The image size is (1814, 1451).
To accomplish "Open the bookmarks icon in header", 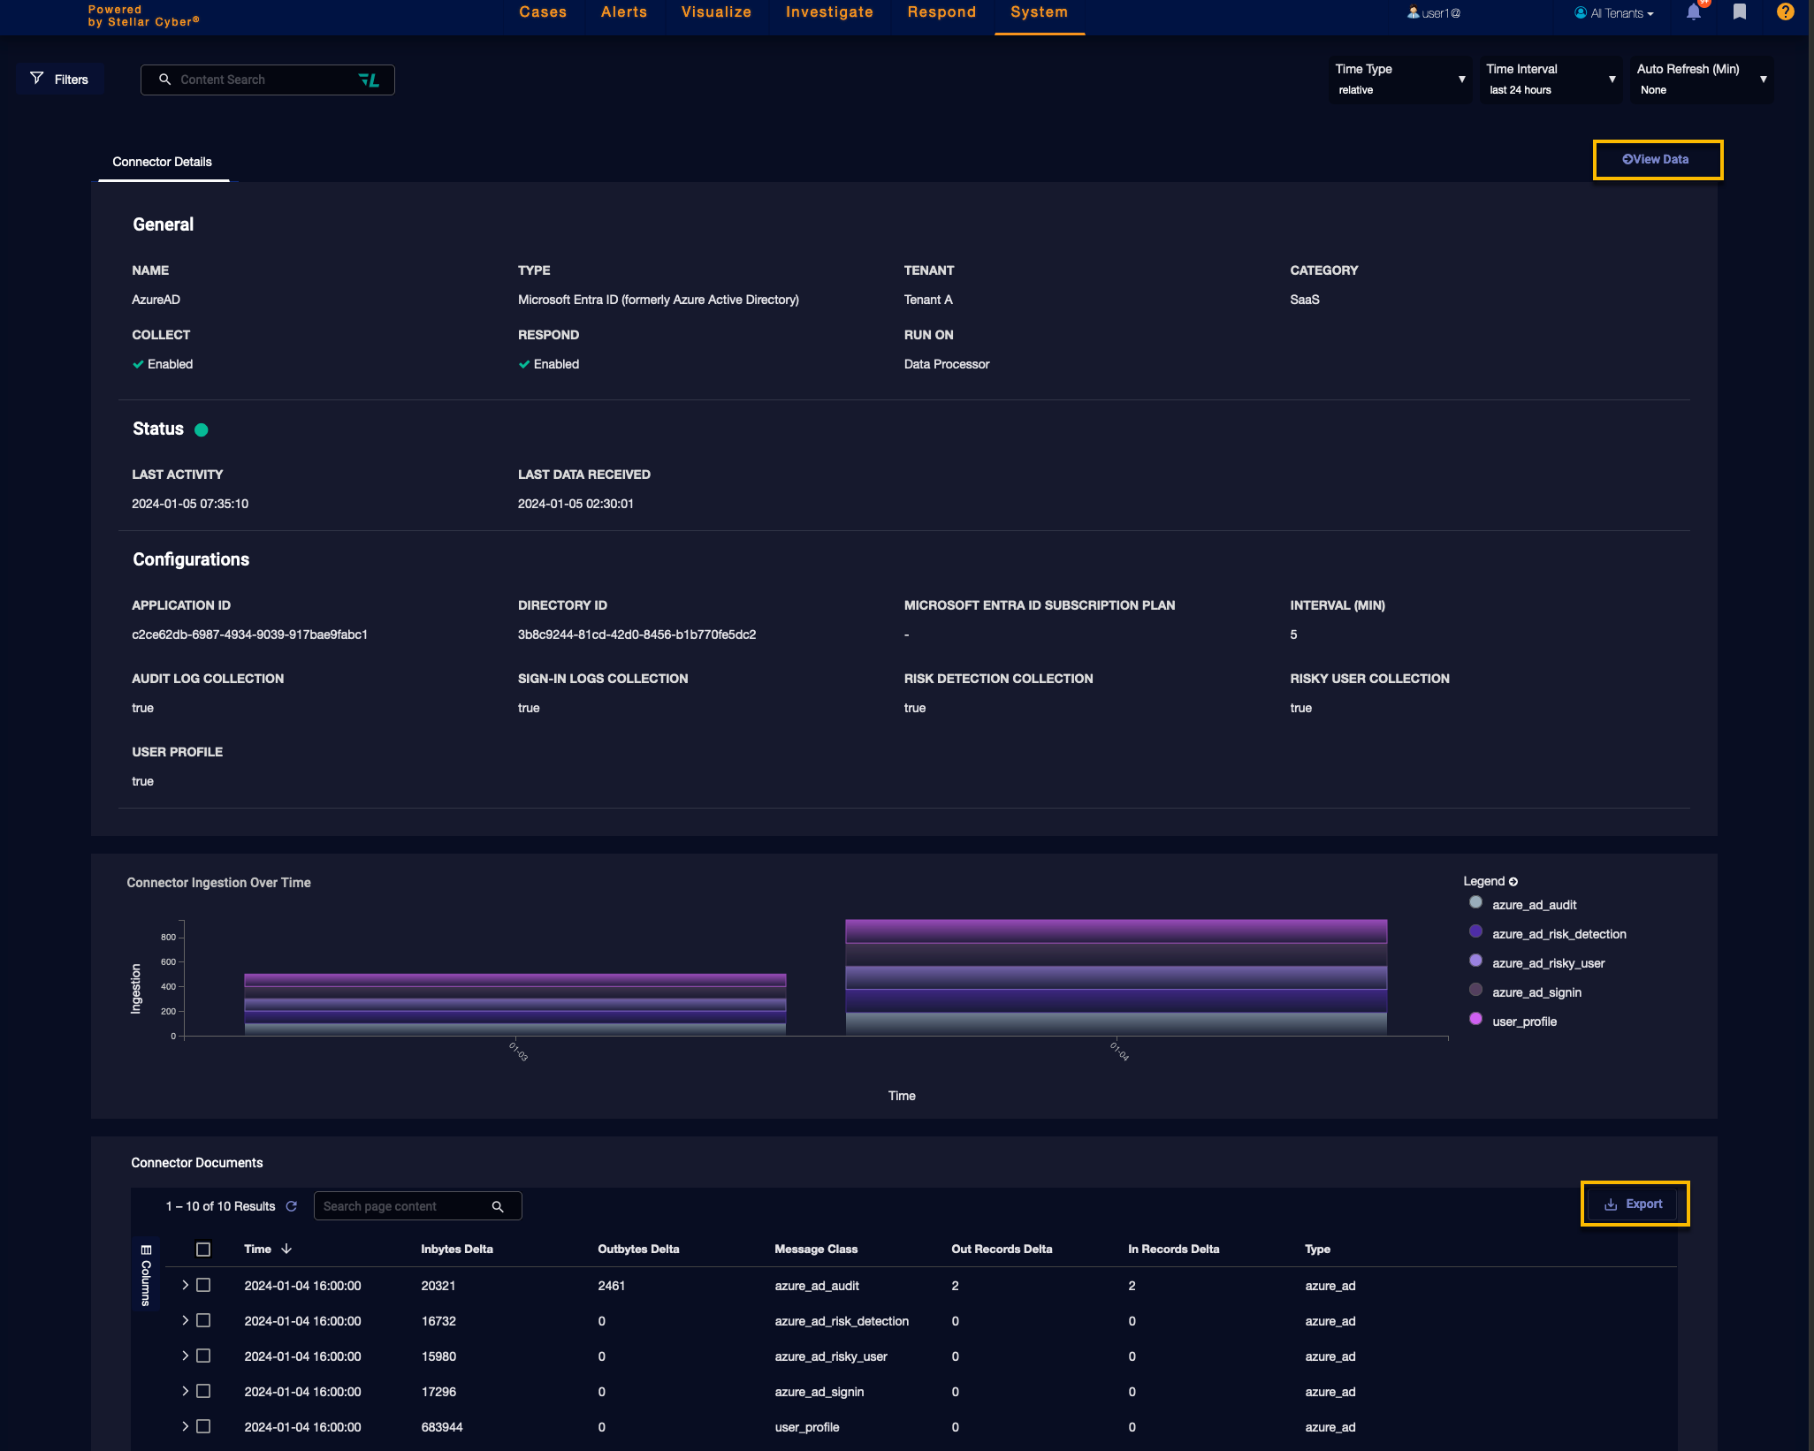I will (1739, 12).
